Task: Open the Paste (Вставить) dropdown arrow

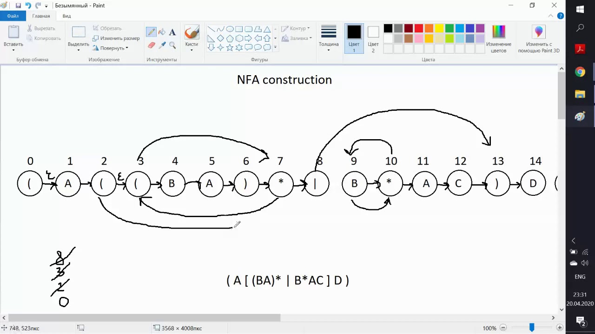Action: pyautogui.click(x=13, y=50)
